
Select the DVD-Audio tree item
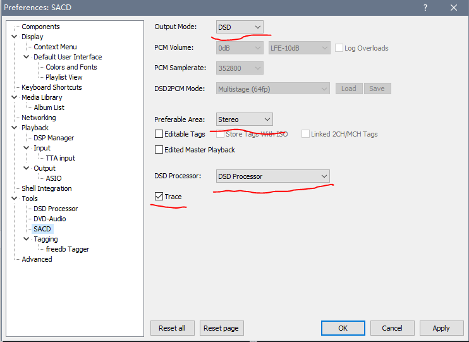[x=49, y=219]
